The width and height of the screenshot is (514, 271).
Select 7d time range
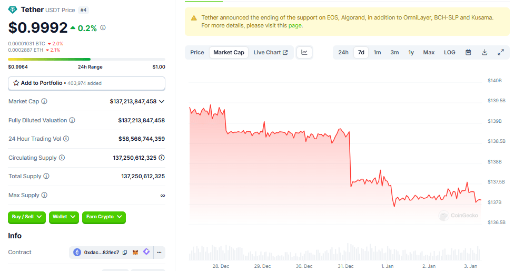[x=361, y=53]
